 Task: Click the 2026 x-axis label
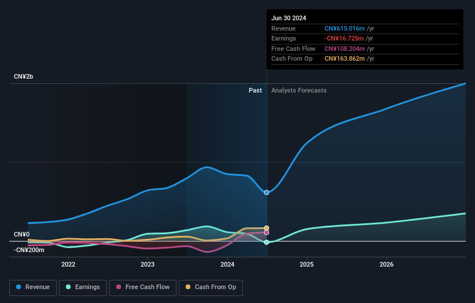(386, 264)
